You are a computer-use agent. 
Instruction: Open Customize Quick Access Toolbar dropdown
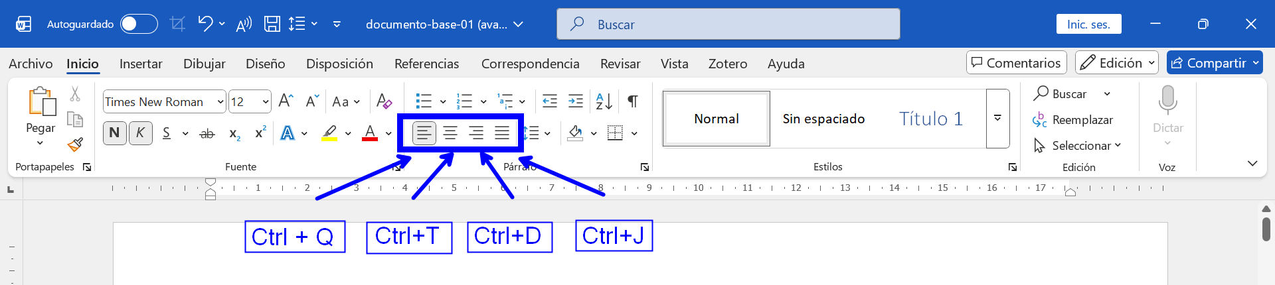tap(337, 24)
